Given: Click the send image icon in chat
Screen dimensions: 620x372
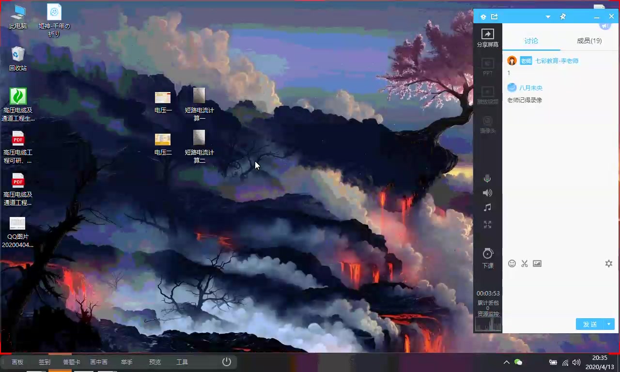Looking at the screenshot, I should [x=537, y=263].
